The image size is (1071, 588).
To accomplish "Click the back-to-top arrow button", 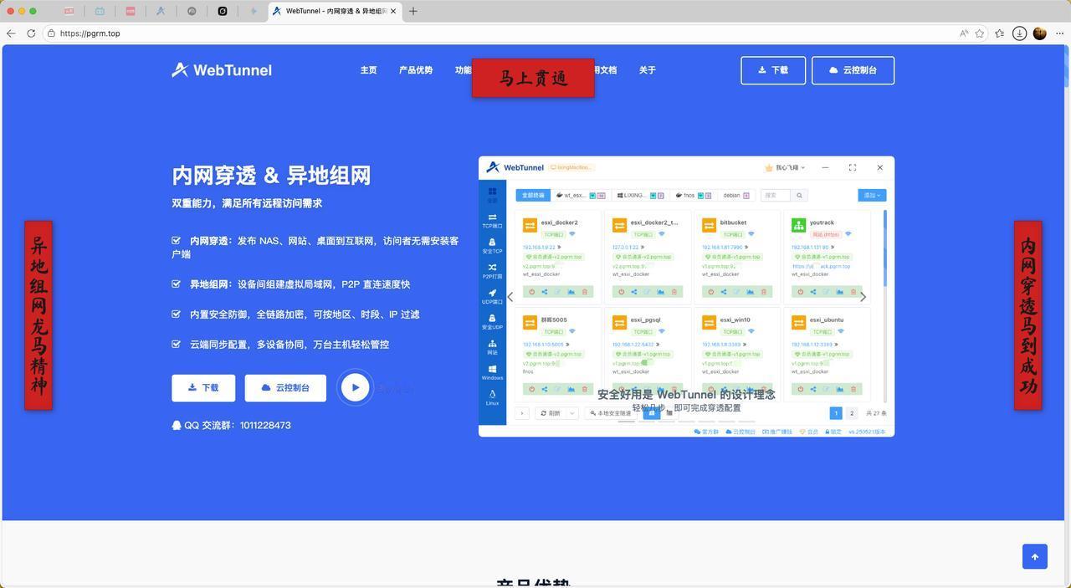I will 1035,557.
